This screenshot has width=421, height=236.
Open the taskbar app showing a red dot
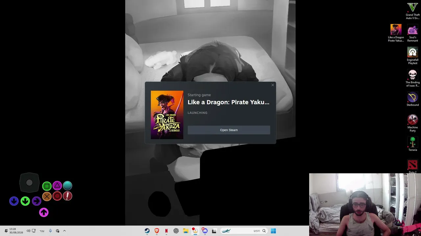pyautogui.click(x=195, y=231)
